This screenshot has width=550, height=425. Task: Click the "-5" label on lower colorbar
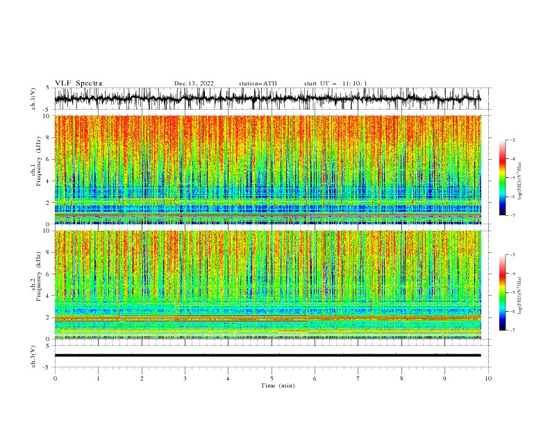pyautogui.click(x=512, y=292)
